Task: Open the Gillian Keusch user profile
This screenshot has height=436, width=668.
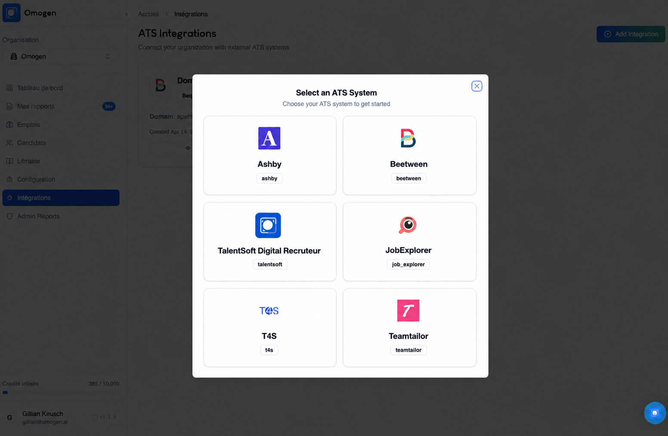Action: (x=45, y=417)
